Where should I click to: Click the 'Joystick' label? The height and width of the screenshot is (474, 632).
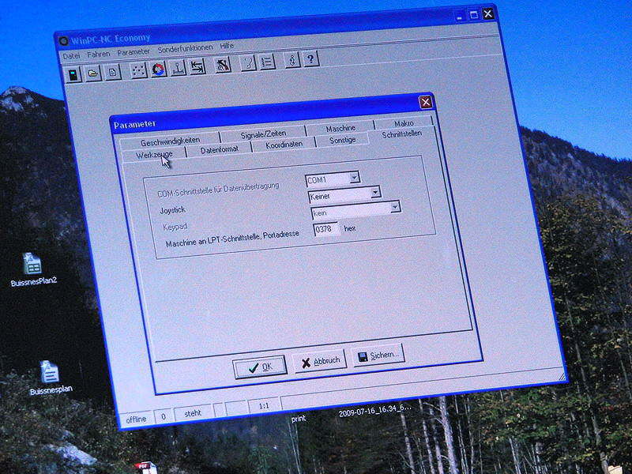tap(172, 211)
